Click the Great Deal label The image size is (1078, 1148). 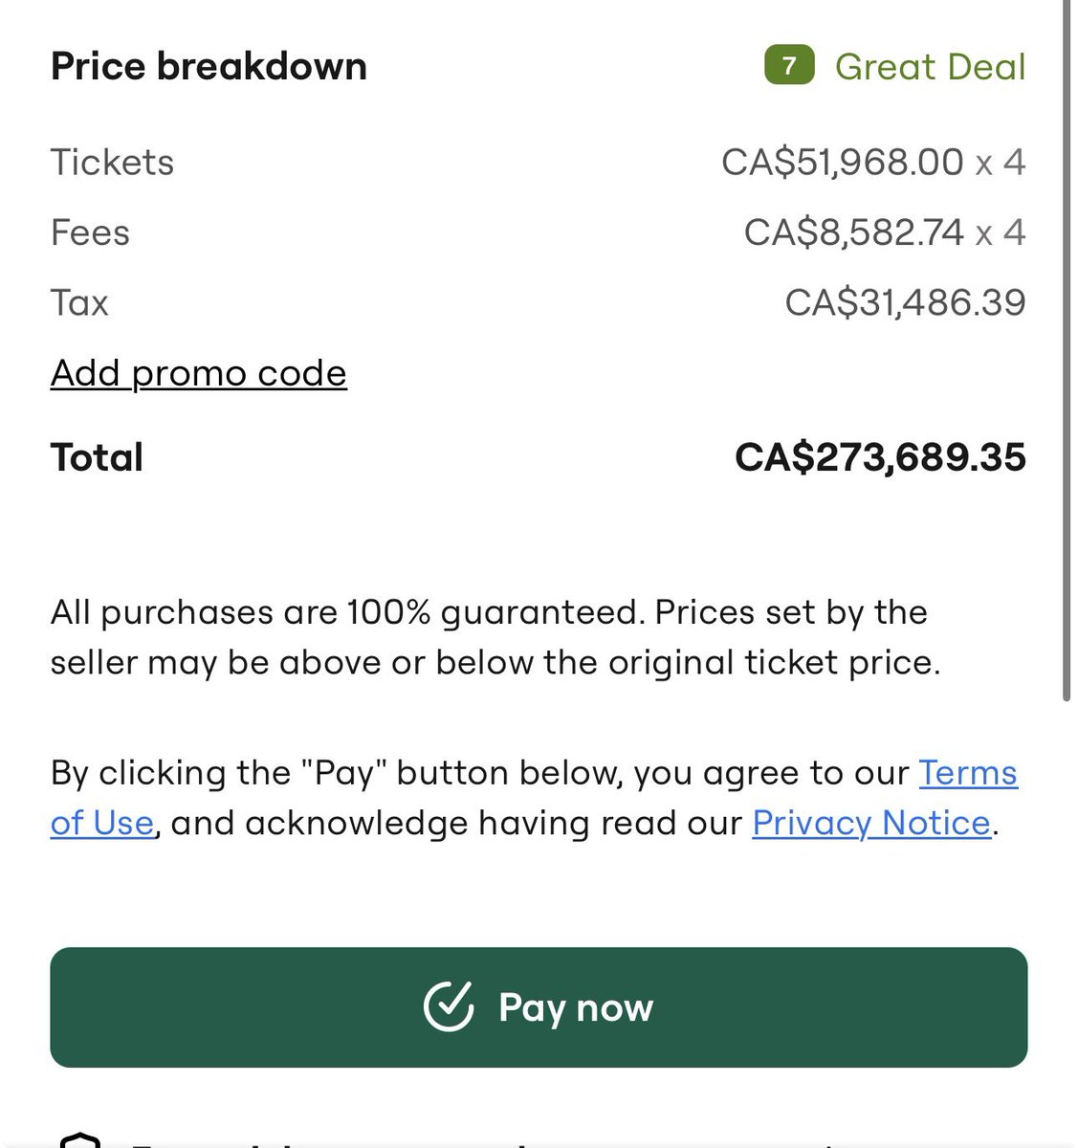[930, 67]
